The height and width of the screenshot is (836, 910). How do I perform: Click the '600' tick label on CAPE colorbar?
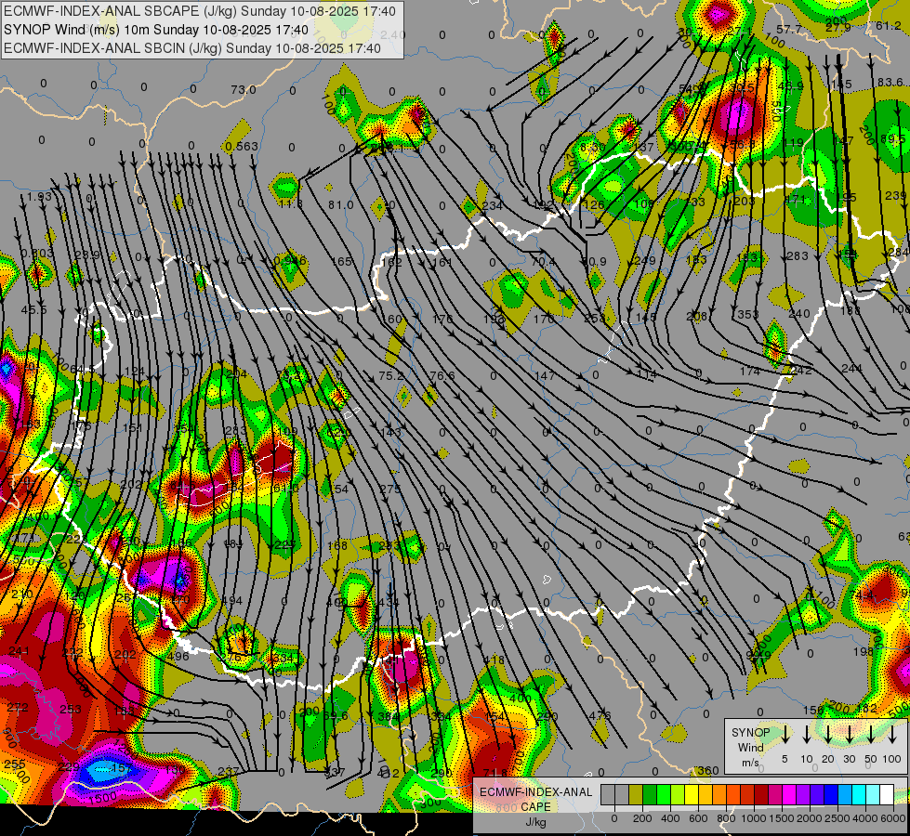click(x=698, y=818)
